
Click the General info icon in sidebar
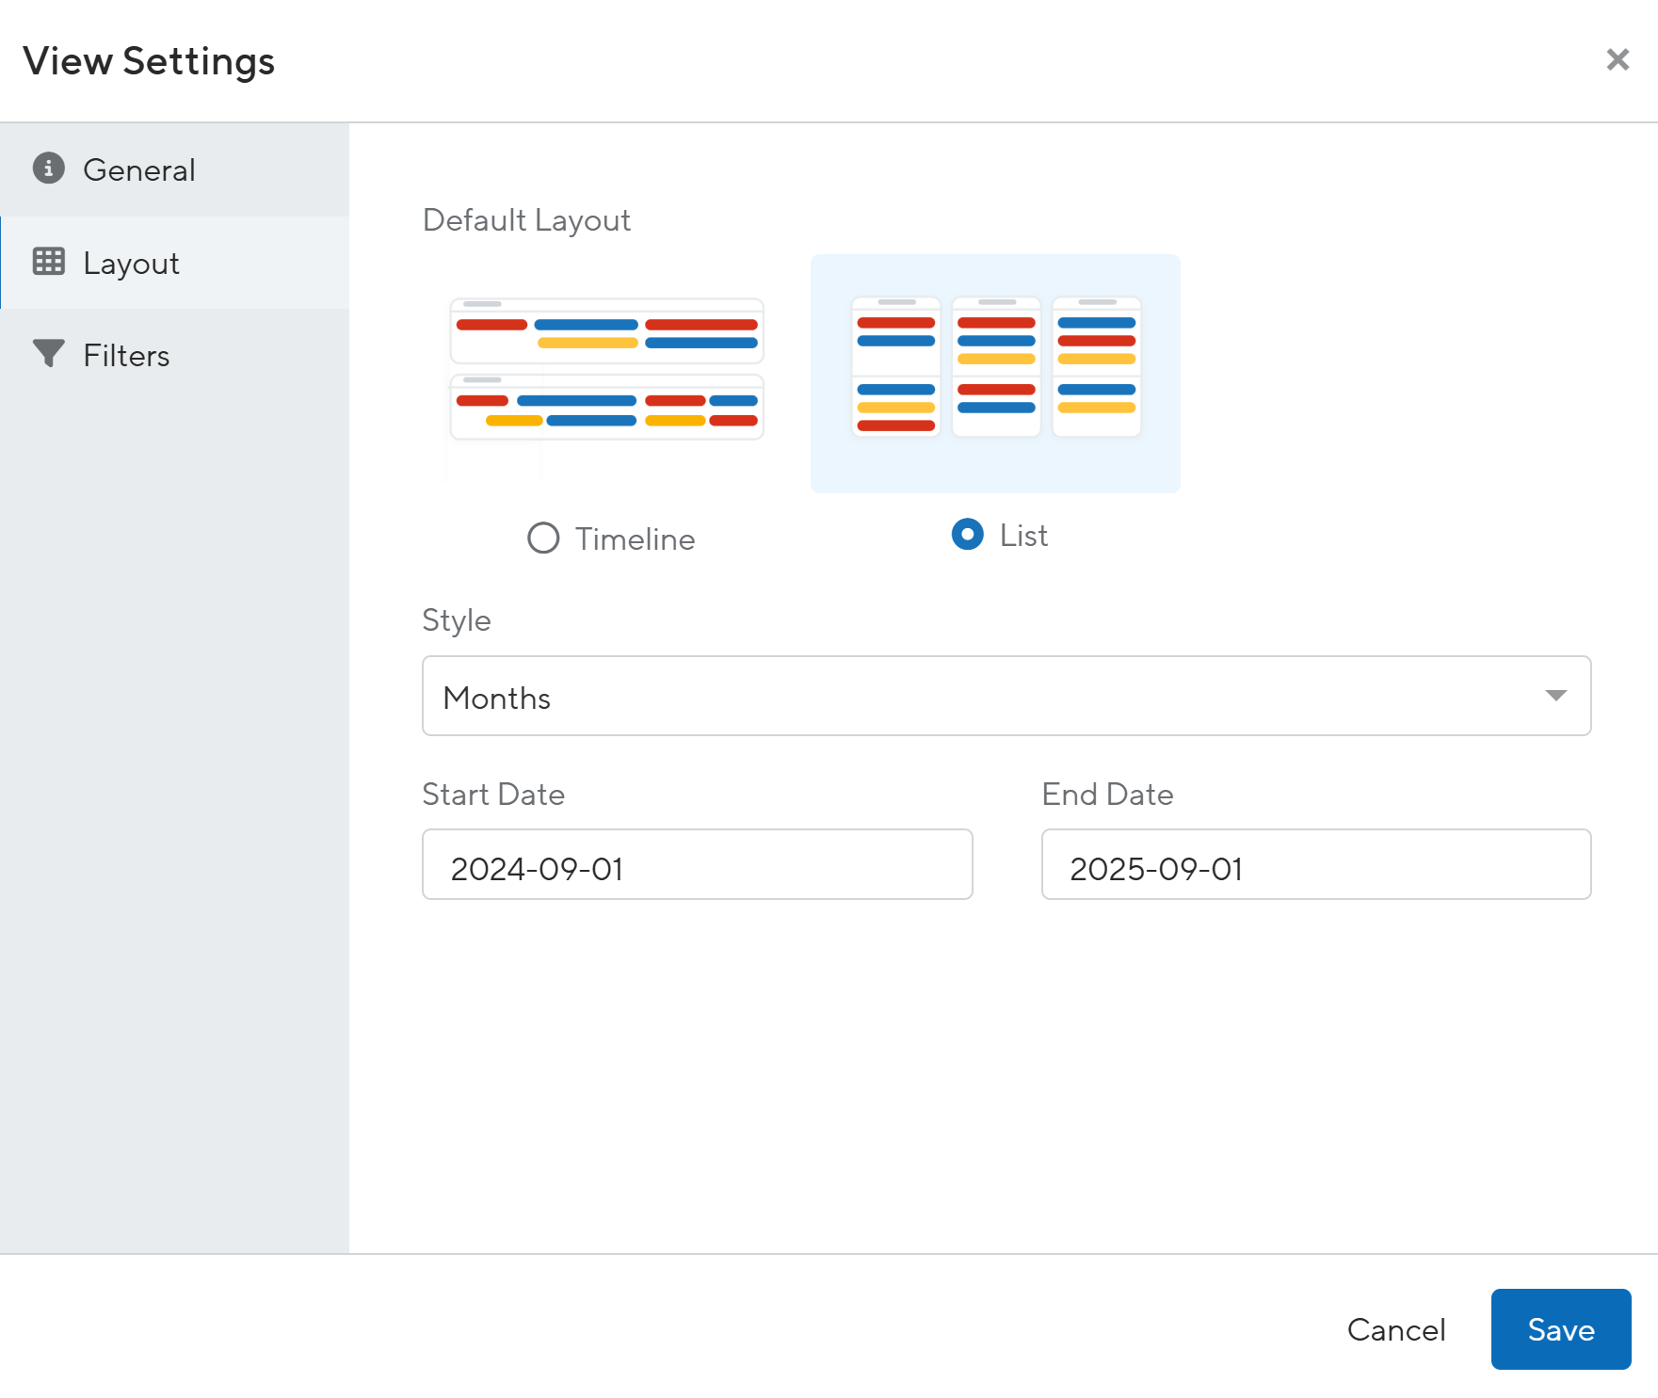click(49, 169)
